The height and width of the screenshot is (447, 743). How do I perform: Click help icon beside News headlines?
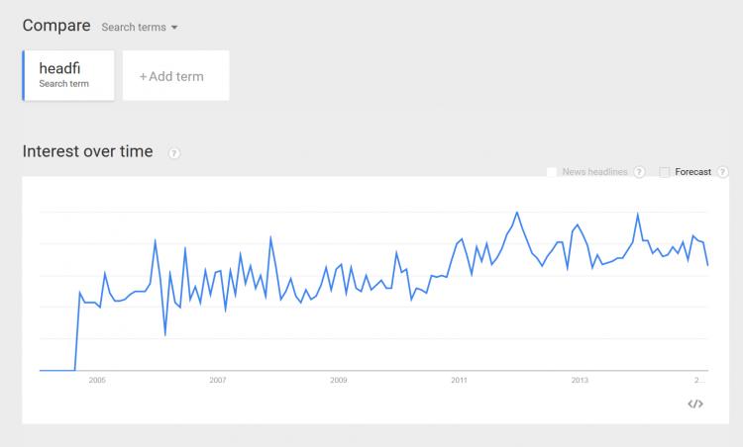click(639, 172)
